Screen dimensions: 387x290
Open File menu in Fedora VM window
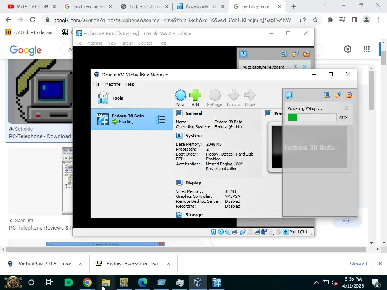click(78, 43)
